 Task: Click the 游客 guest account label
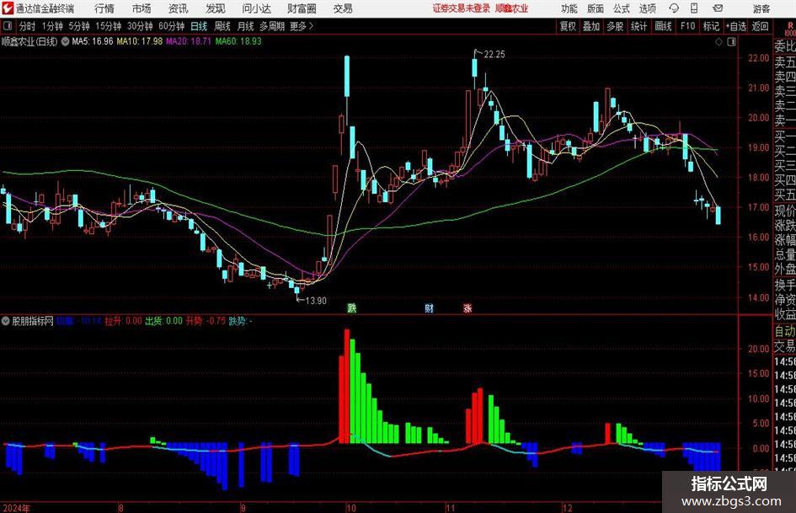(761, 8)
